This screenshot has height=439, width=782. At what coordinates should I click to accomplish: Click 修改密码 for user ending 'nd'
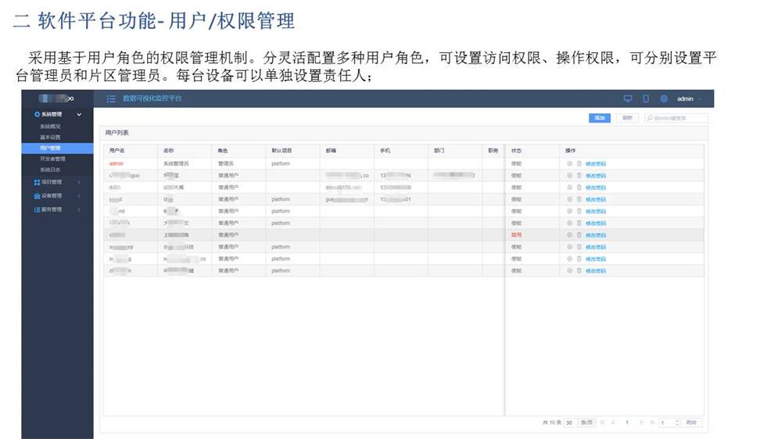(595, 212)
